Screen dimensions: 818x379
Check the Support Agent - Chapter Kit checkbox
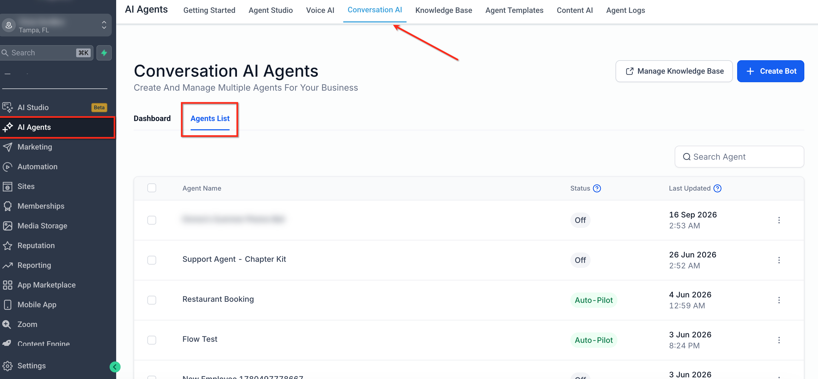pyautogui.click(x=152, y=260)
